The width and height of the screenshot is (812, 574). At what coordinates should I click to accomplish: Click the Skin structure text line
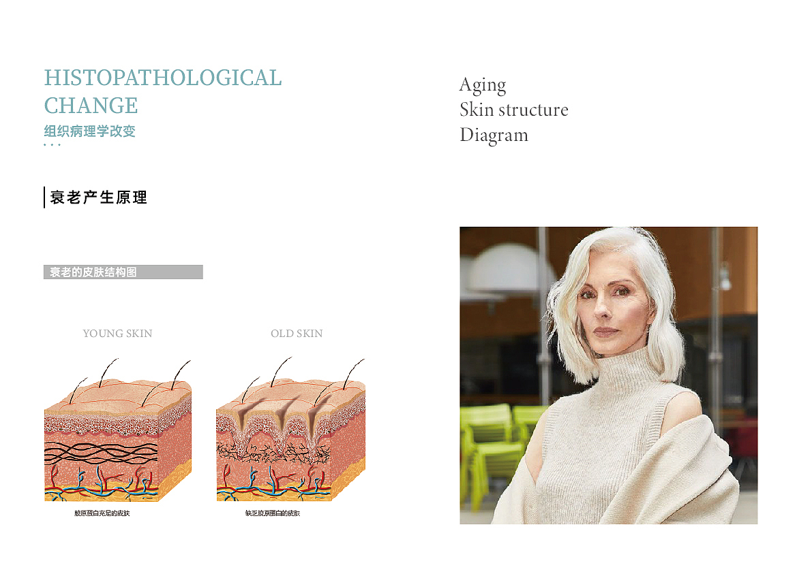pyautogui.click(x=513, y=110)
